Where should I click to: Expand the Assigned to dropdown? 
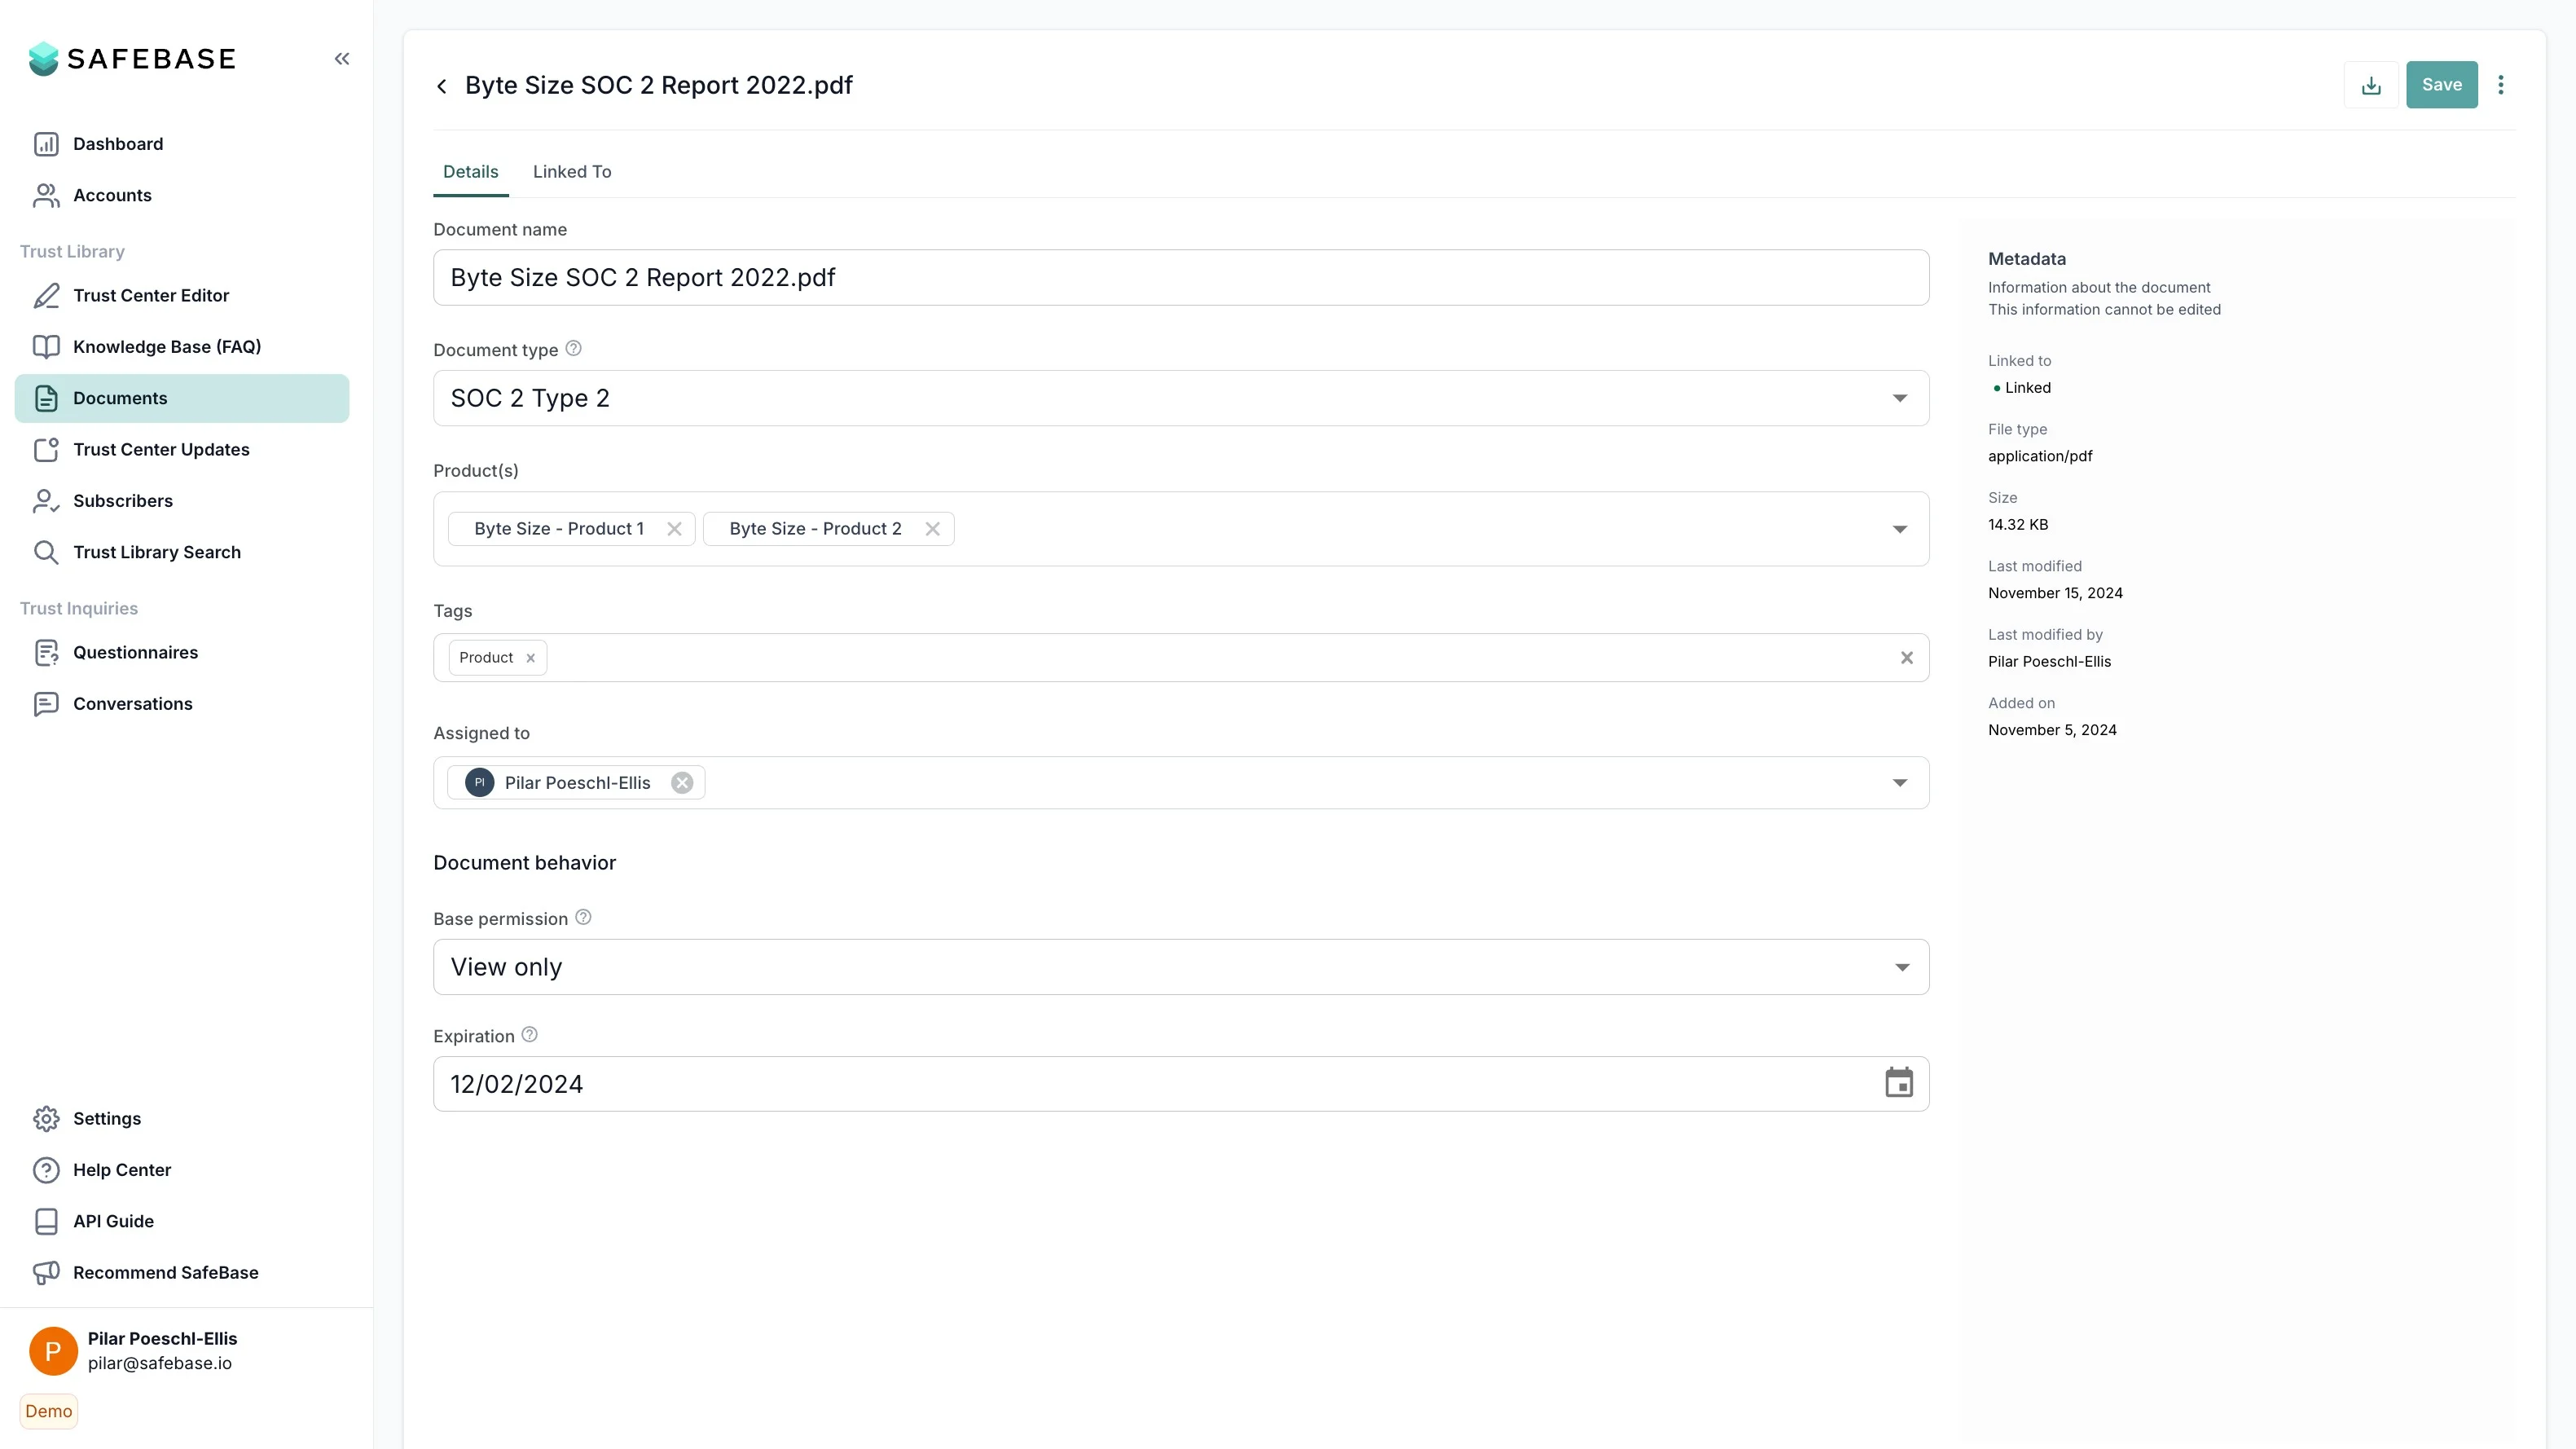click(1899, 782)
